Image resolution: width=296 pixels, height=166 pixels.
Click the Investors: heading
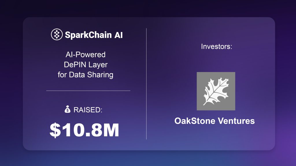(217, 46)
